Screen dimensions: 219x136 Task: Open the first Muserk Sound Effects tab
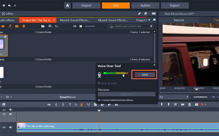75,20
